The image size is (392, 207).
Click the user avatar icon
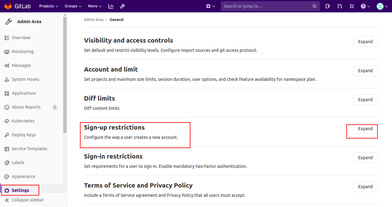pos(380,6)
